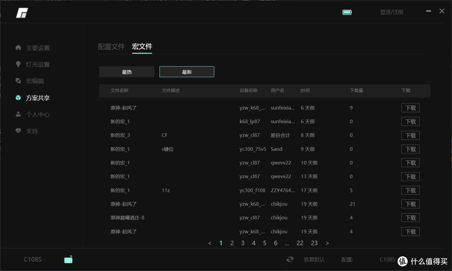The height and width of the screenshot is (271, 452).
Task: Download 原神晨曦酒庄-8 macro
Action: point(411,218)
